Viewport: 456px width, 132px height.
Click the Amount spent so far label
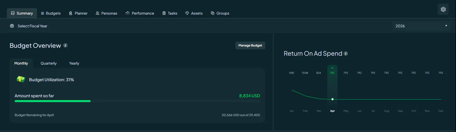(34, 96)
